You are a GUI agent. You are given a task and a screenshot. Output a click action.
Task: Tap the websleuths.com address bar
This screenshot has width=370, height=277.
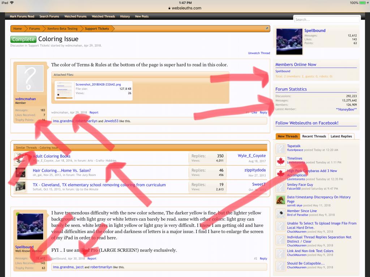point(185,8)
